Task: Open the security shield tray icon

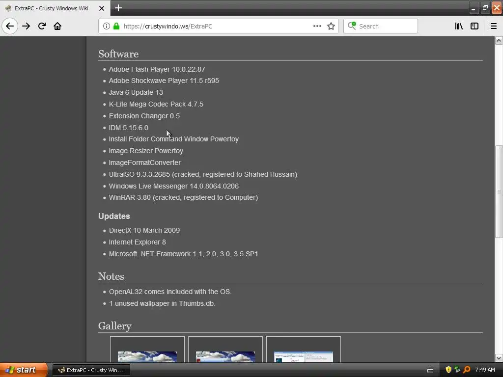Action: pyautogui.click(x=448, y=370)
